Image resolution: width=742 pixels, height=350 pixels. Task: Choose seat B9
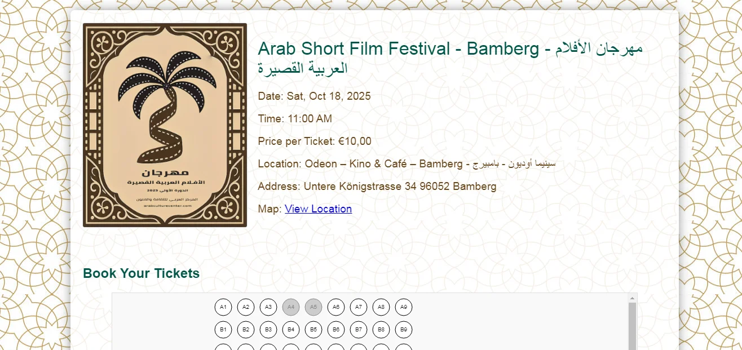tap(404, 329)
